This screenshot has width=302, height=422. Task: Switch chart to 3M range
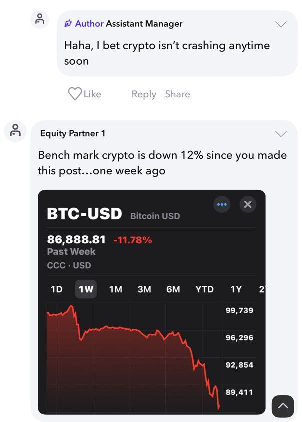(x=144, y=289)
